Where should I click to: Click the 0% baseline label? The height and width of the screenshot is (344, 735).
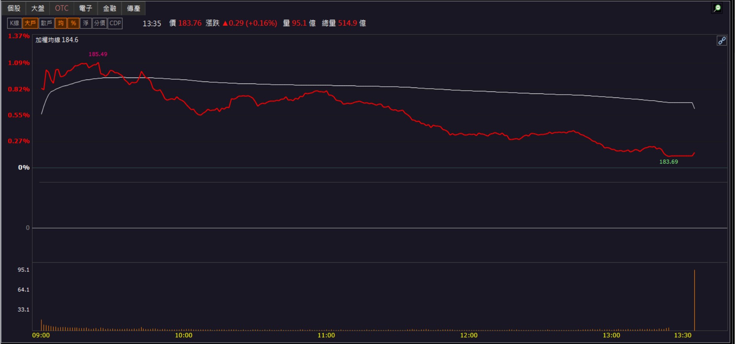(24, 167)
